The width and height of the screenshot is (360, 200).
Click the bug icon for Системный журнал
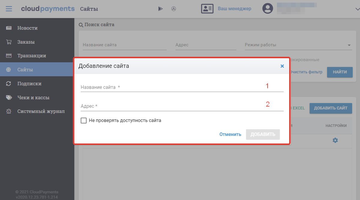(9, 111)
